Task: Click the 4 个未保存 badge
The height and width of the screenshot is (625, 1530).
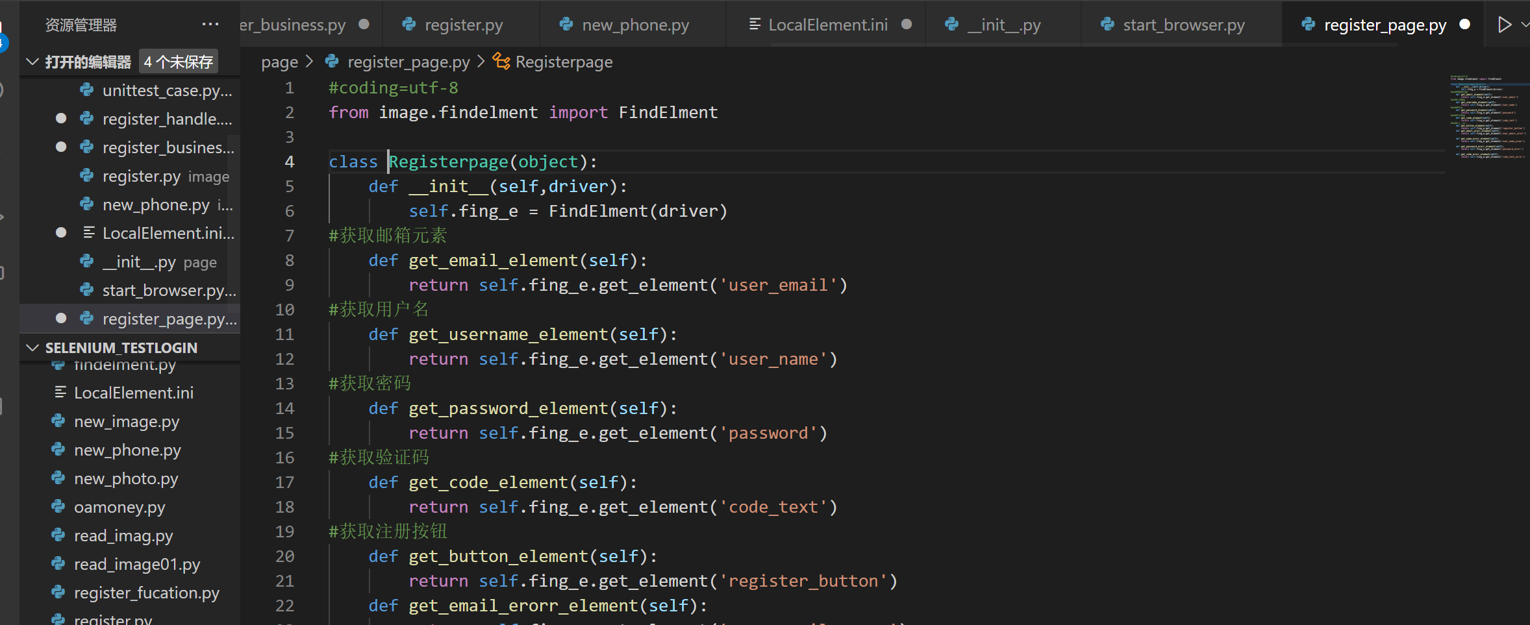Action: 179,62
